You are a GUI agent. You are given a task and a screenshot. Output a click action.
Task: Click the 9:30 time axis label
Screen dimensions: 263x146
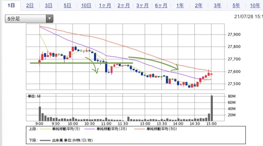(x=56, y=124)
